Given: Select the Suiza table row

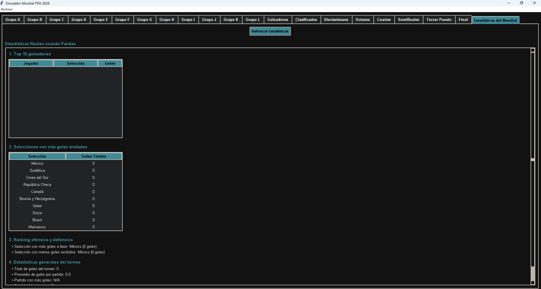Looking at the screenshot, I should pos(66,213).
